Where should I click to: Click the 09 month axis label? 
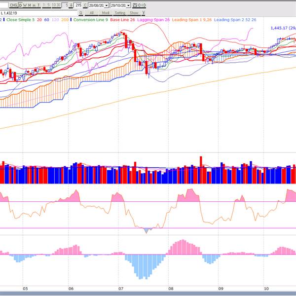tap(221, 289)
